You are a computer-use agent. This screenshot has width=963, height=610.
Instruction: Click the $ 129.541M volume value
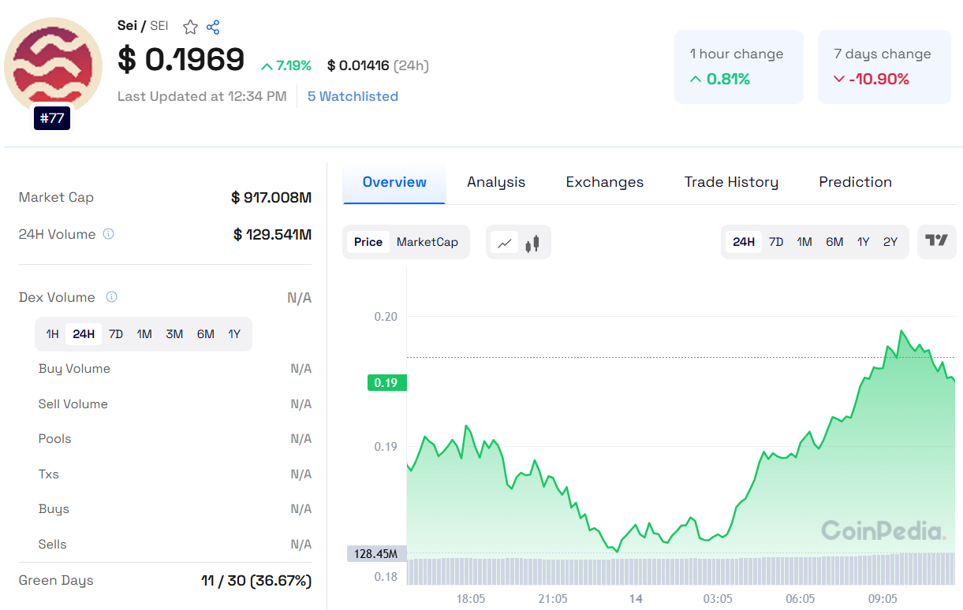pos(272,234)
